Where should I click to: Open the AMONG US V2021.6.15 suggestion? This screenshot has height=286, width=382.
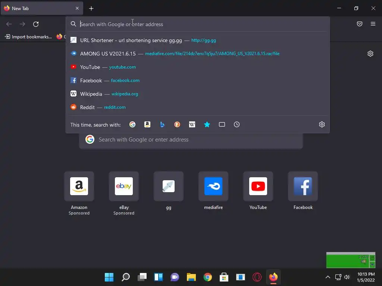click(198, 54)
